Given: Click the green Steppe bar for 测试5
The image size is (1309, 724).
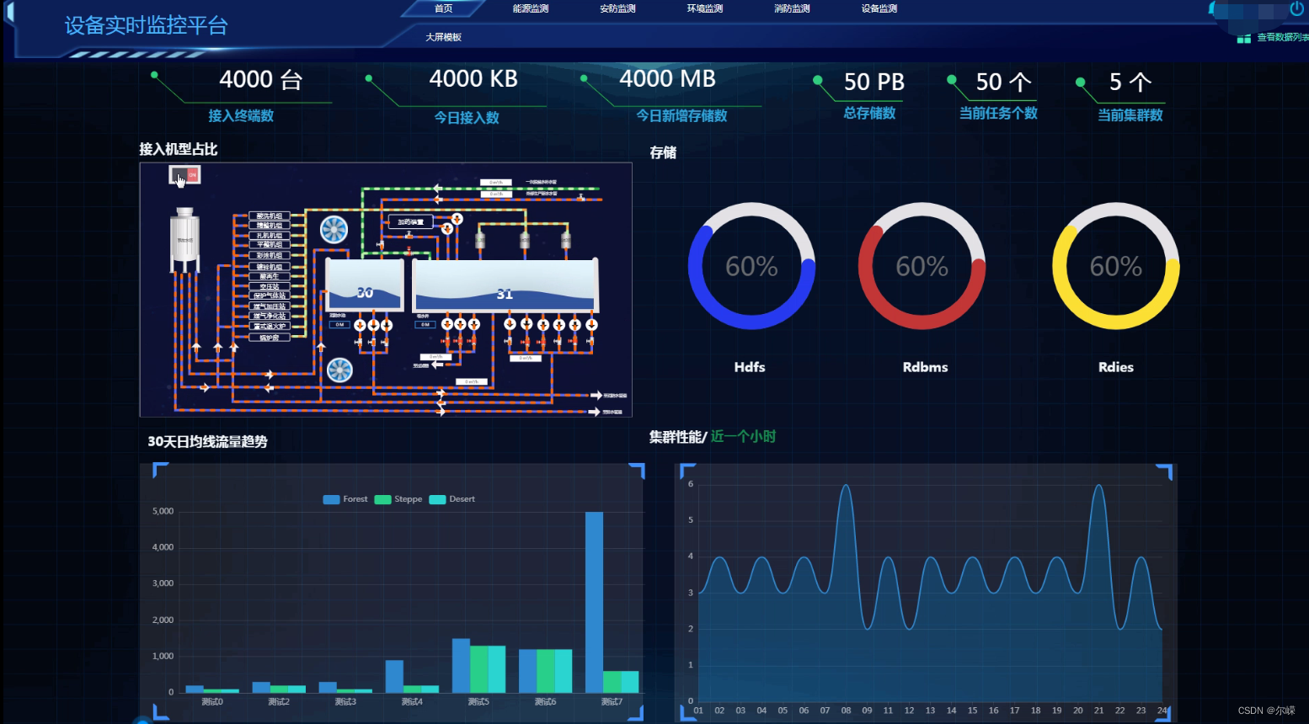Looking at the screenshot, I should 478,669.
